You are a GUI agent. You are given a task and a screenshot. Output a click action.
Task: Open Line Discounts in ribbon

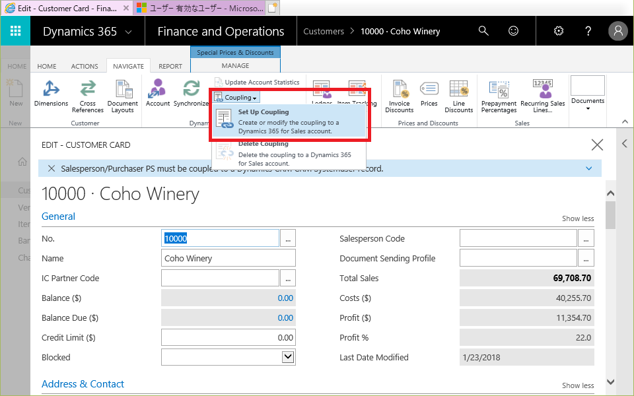click(458, 96)
